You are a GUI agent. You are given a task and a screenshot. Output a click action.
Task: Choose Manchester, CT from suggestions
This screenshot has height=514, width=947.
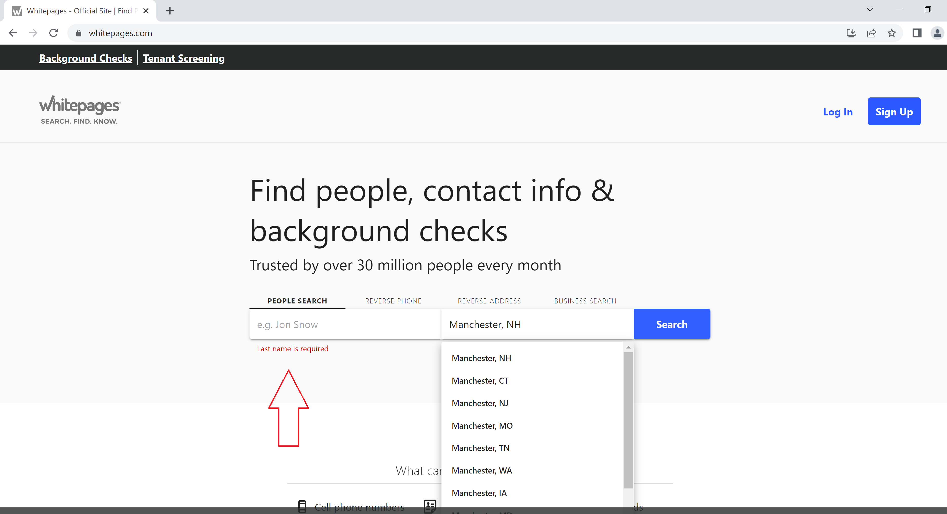pos(532,381)
